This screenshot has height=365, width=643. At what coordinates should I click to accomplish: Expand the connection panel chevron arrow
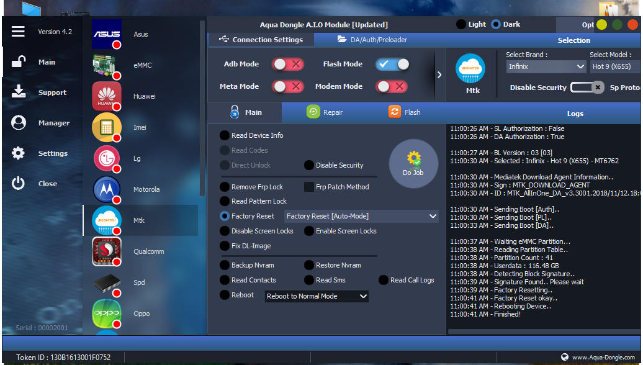click(439, 75)
